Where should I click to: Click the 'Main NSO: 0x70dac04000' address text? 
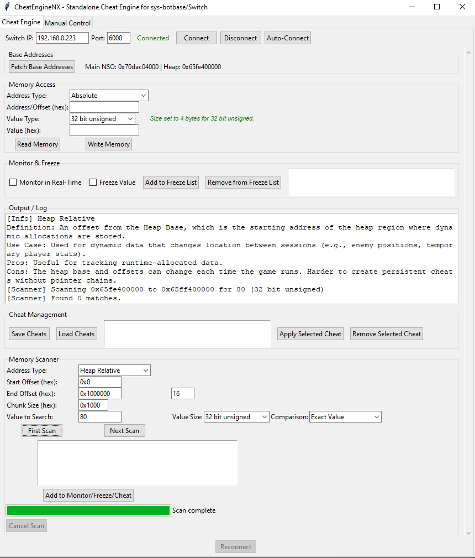coord(122,67)
